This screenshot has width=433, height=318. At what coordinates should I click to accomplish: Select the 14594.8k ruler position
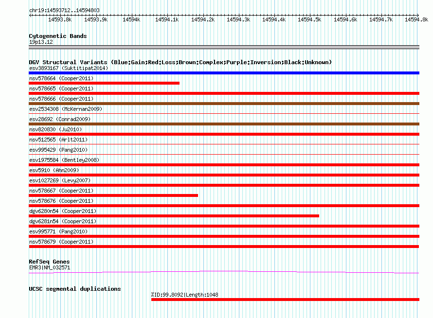pyautogui.click(x=416, y=19)
